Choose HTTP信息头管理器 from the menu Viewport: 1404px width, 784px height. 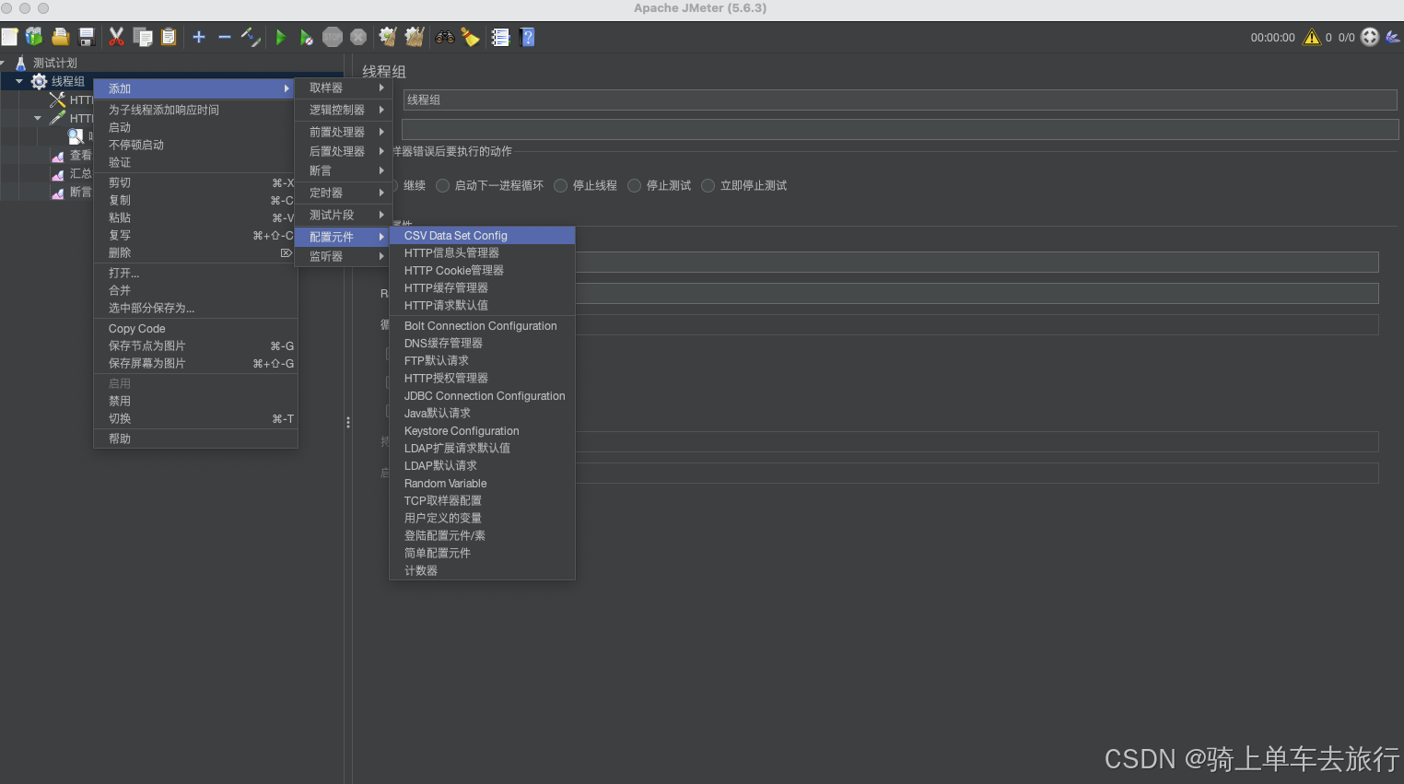pos(483,252)
